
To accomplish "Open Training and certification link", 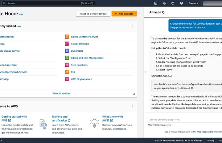I will [x=61, y=118].
